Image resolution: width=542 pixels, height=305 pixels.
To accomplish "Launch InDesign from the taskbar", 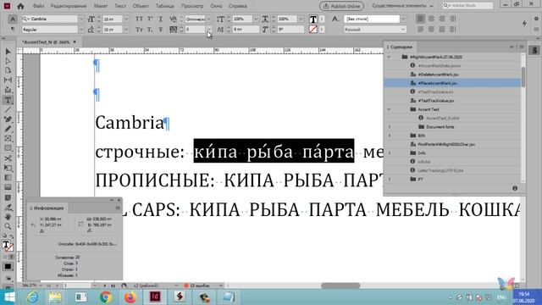I will pos(155,297).
